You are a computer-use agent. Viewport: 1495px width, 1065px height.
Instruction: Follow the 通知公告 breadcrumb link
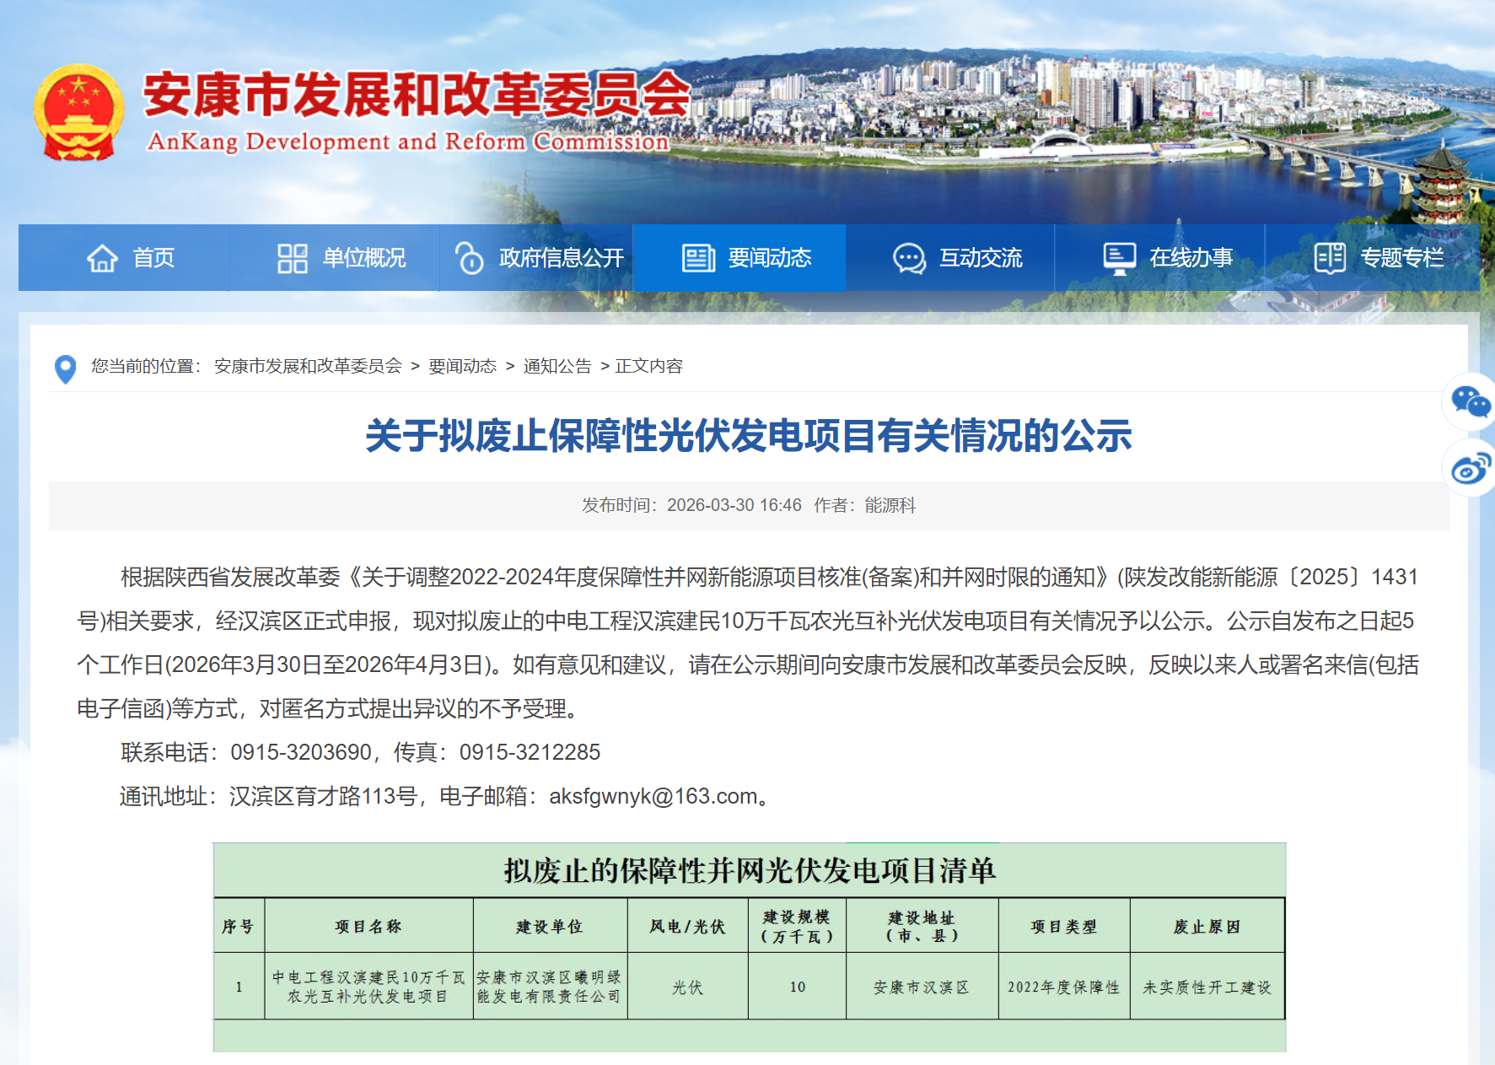pyautogui.click(x=557, y=366)
